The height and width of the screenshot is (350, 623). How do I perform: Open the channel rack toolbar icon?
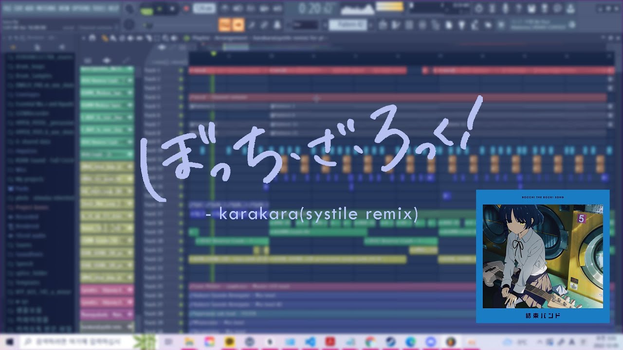pos(409,25)
